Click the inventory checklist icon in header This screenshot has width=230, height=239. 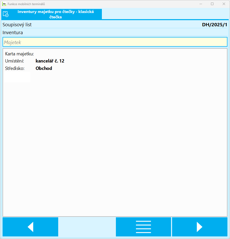[x=6, y=14]
